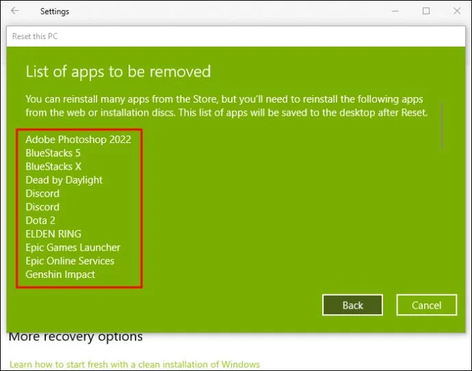
Task: Go back with the Settings arrow icon
Action: (x=15, y=11)
